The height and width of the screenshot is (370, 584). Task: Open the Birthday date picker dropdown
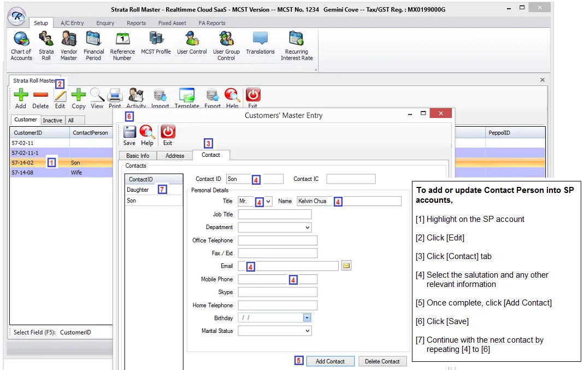click(307, 318)
